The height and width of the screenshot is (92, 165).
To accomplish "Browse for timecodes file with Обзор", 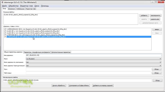I will pyautogui.click(x=156, y=73).
